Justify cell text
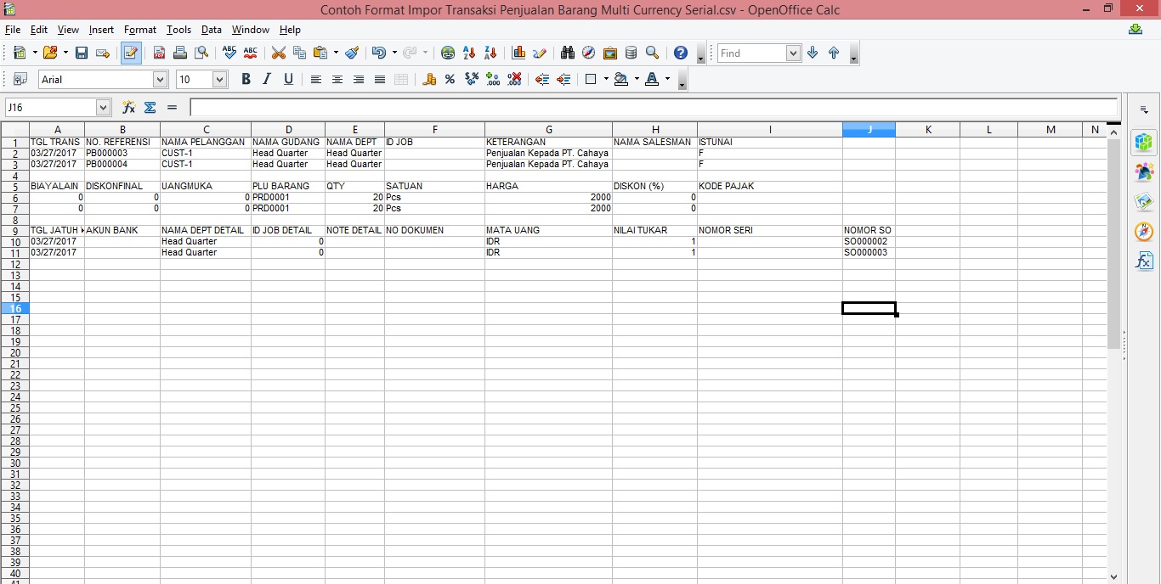The width and height of the screenshot is (1161, 584). (379, 79)
